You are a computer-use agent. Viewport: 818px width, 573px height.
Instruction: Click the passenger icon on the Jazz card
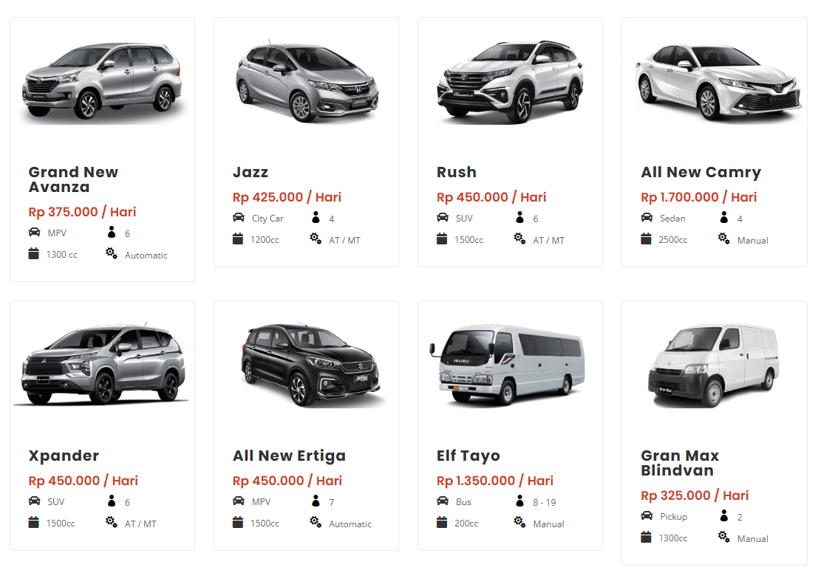point(316,217)
